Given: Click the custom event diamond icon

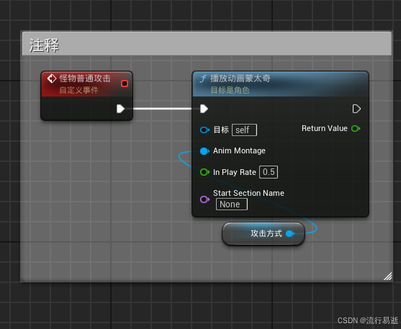Looking at the screenshot, I should (x=52, y=78).
